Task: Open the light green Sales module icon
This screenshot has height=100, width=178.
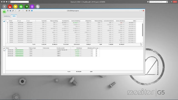Action: [x=21, y=7]
